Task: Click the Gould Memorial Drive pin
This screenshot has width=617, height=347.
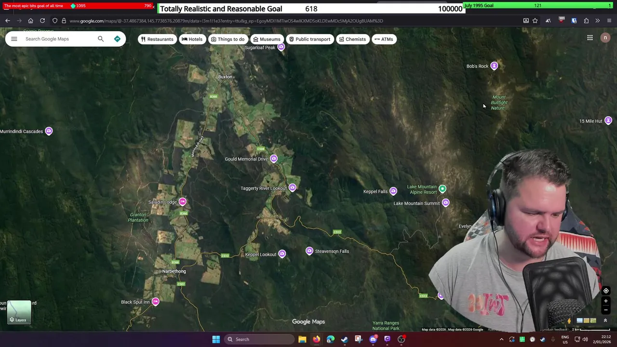Action: [274, 159]
